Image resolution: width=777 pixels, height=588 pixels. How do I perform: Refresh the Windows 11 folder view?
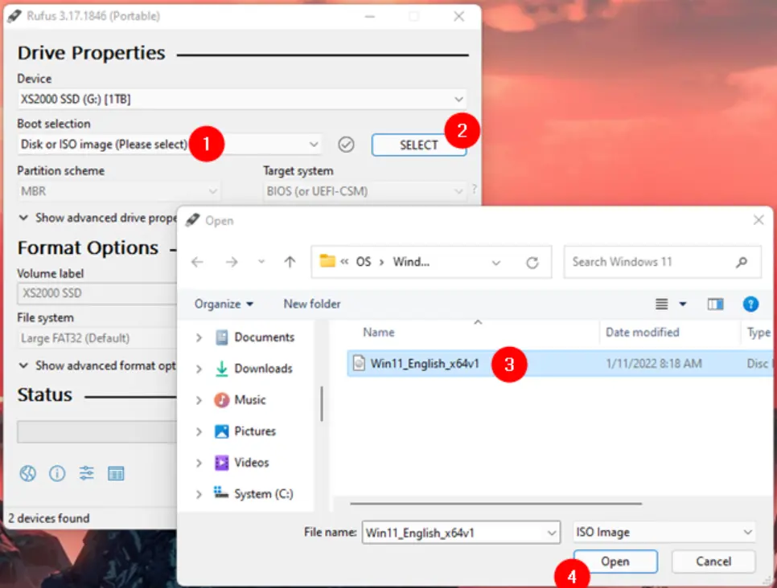pyautogui.click(x=532, y=263)
